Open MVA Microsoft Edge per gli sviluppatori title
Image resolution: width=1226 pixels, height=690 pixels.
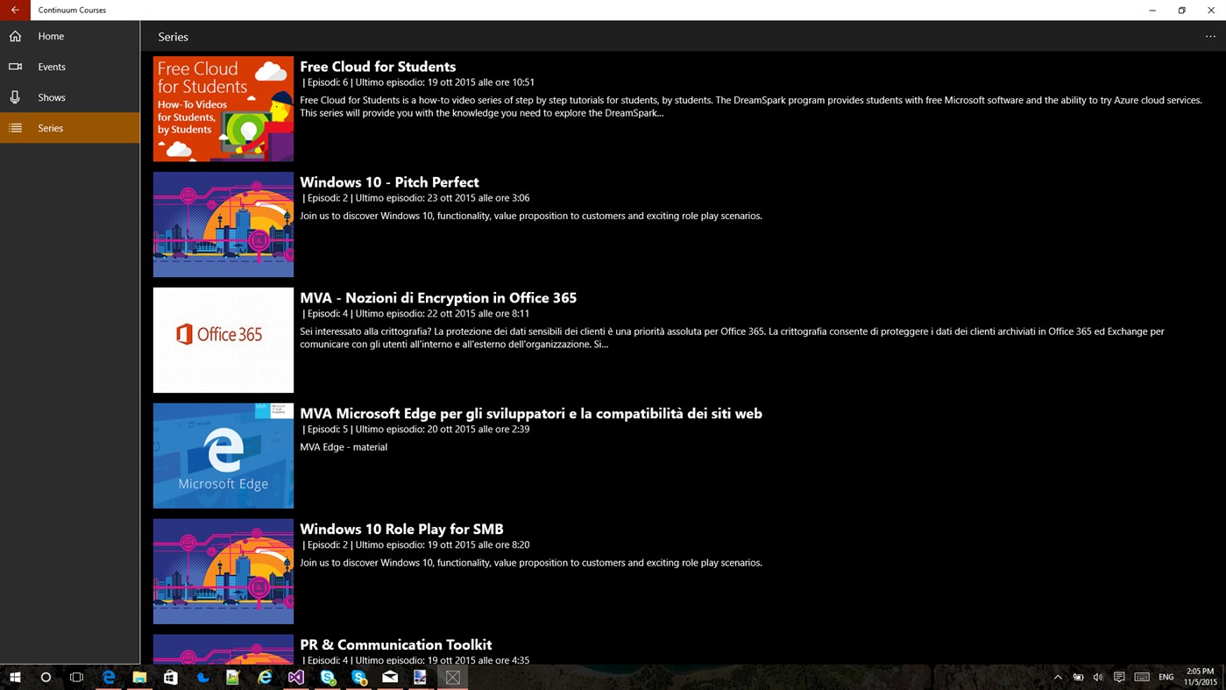click(531, 414)
